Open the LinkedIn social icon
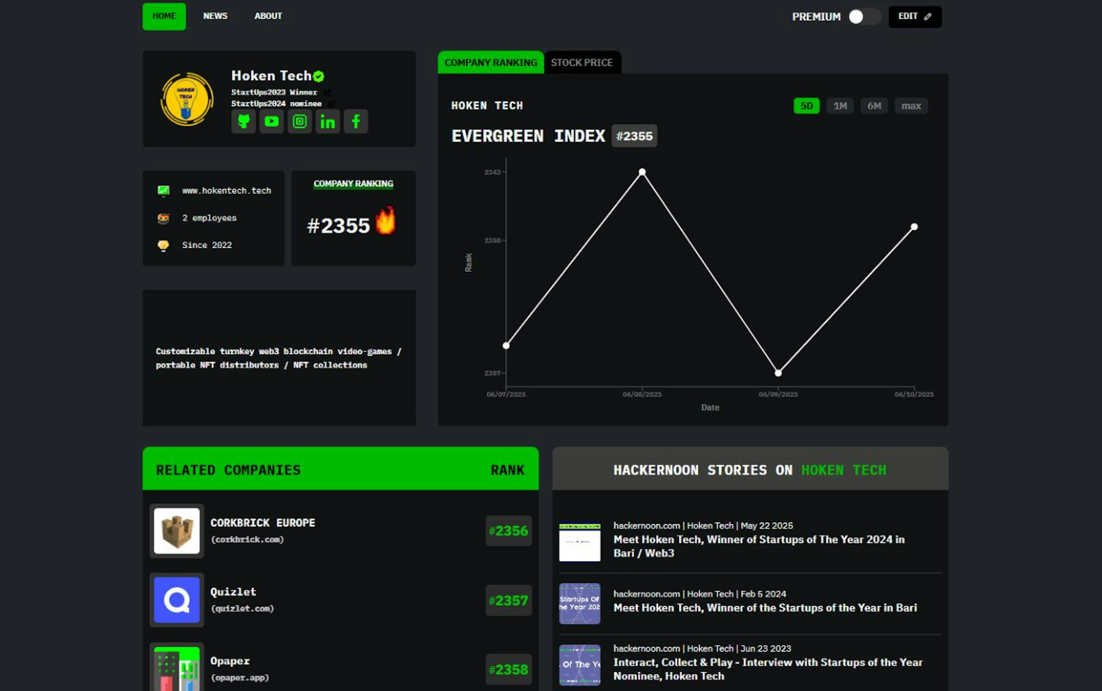The height and width of the screenshot is (691, 1102). point(328,122)
